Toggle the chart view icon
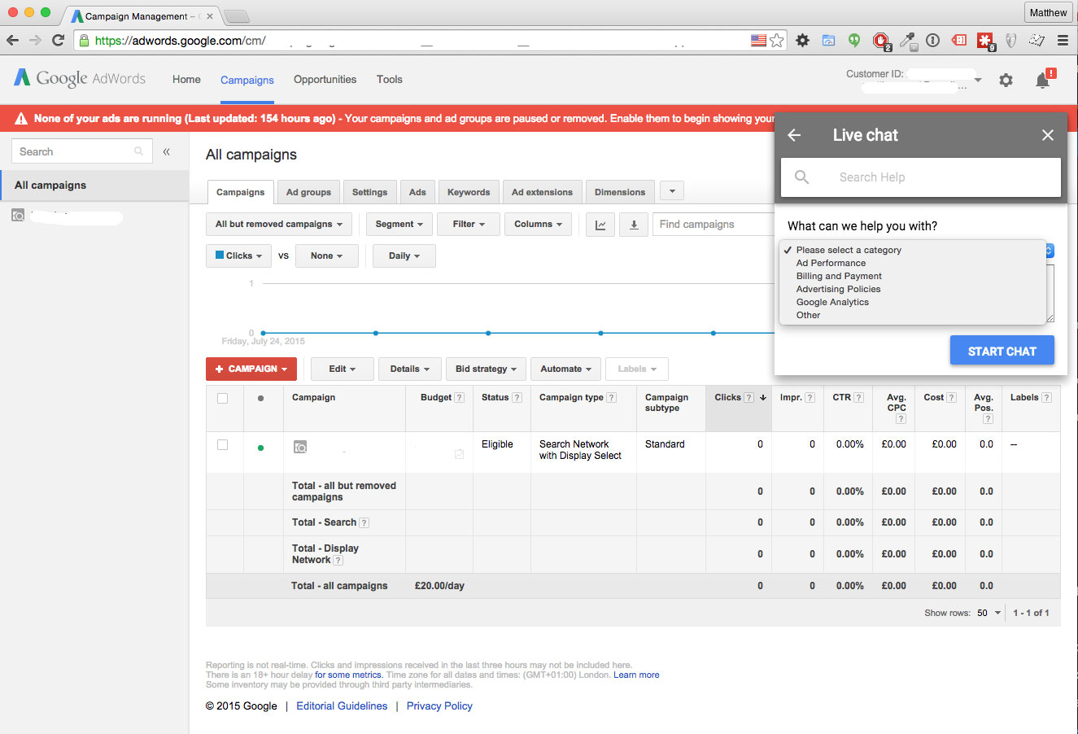1078x734 pixels. (x=600, y=225)
